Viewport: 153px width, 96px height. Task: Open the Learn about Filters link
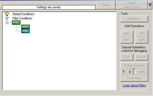(134, 85)
